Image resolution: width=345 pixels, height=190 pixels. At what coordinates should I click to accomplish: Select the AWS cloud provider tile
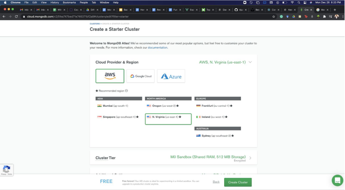click(110, 76)
